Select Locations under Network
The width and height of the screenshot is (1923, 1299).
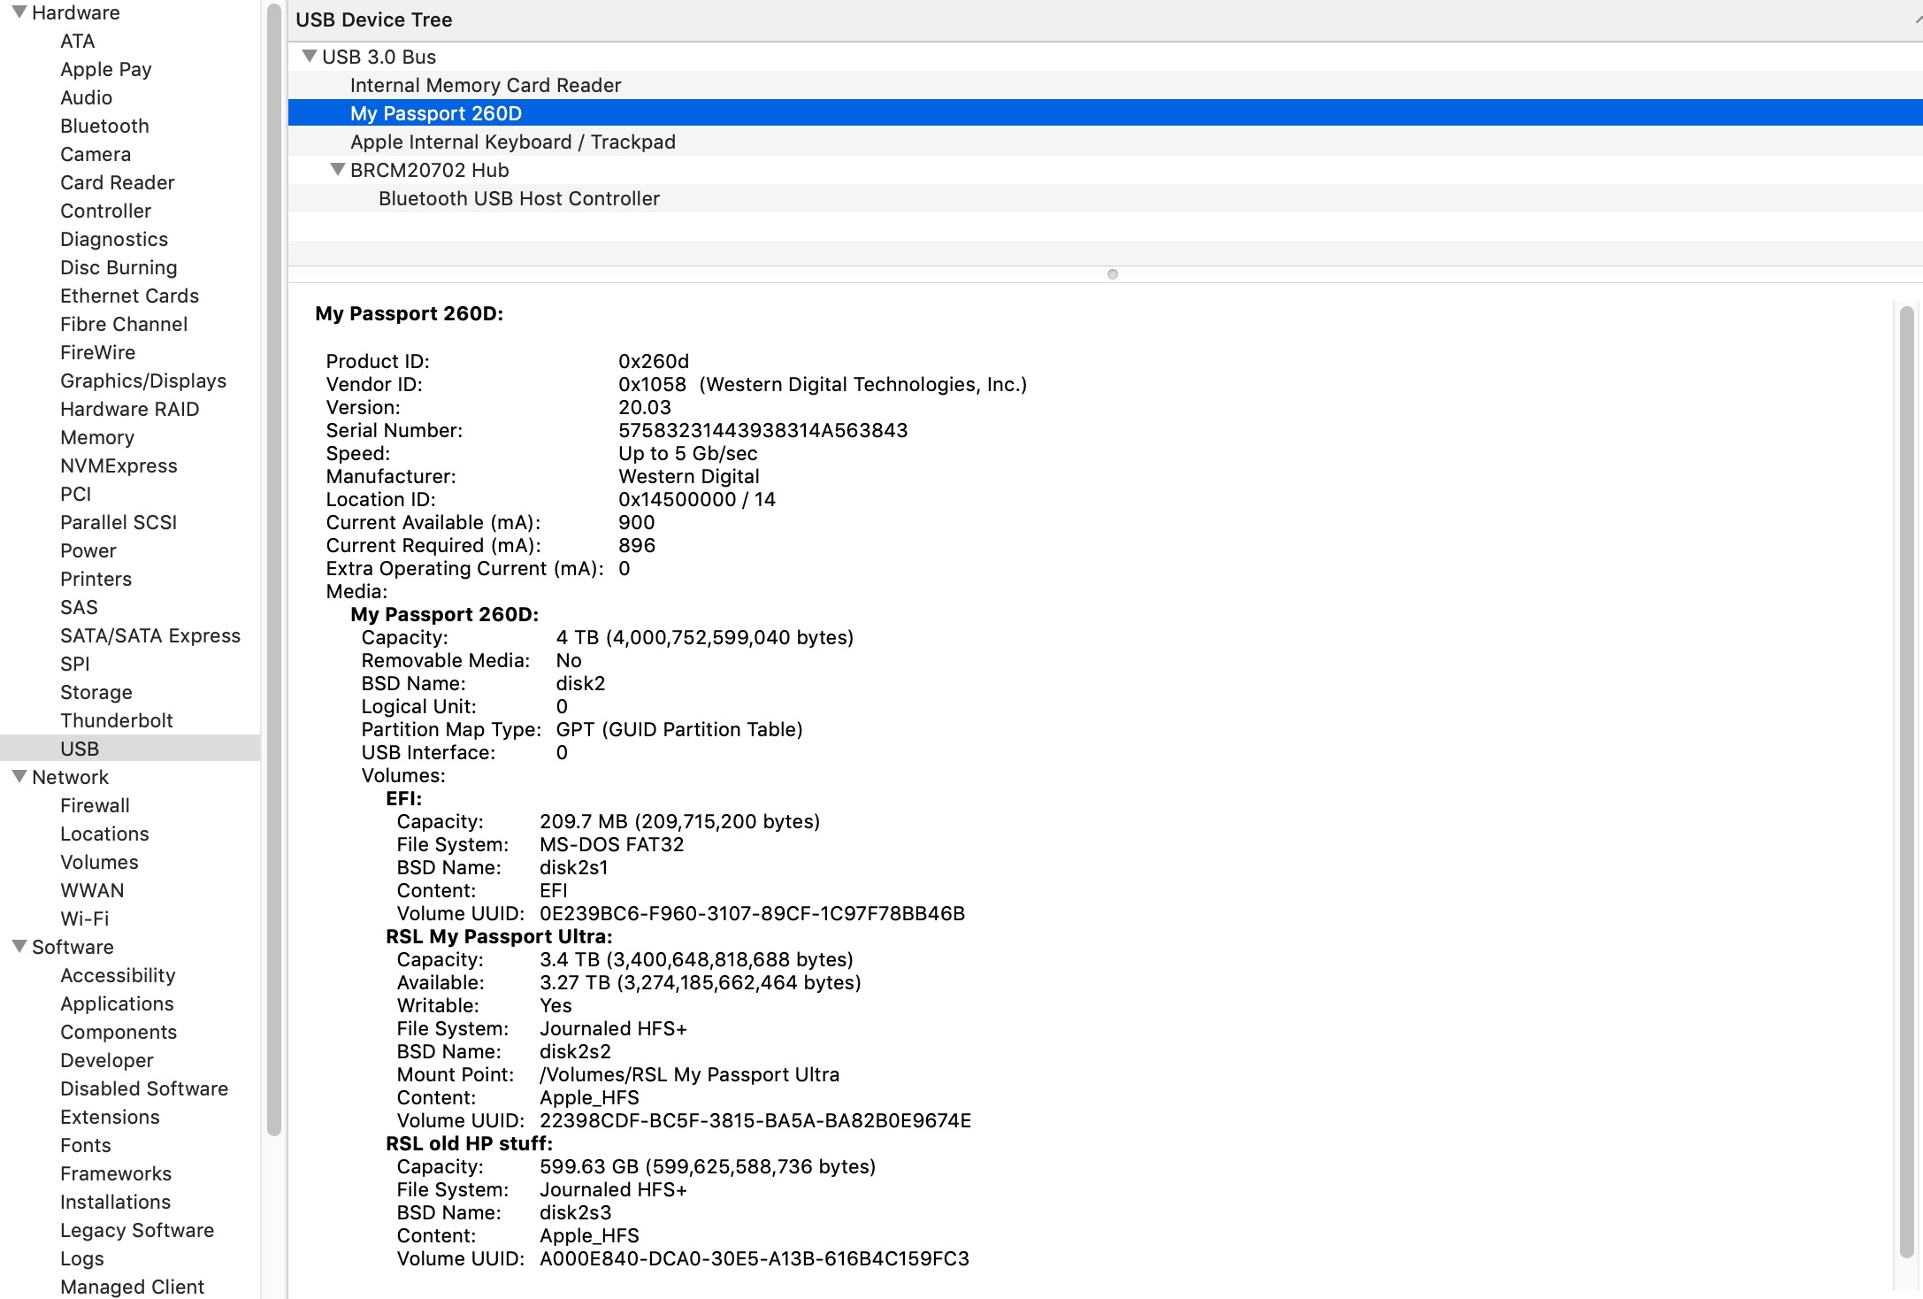click(x=104, y=834)
